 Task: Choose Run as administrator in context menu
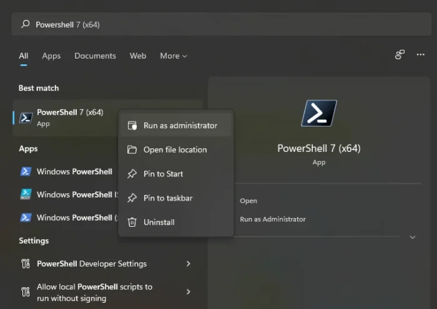(176, 125)
